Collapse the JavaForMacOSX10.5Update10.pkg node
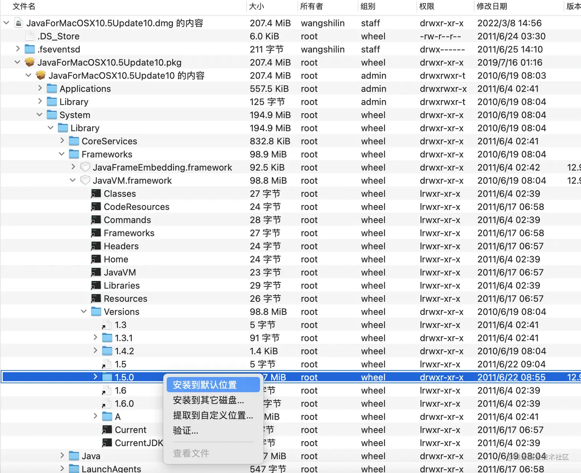This screenshot has width=581, height=473. (x=17, y=62)
